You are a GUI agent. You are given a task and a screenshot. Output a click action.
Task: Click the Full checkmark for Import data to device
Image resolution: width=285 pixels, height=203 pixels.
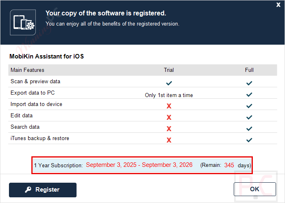[x=249, y=106]
